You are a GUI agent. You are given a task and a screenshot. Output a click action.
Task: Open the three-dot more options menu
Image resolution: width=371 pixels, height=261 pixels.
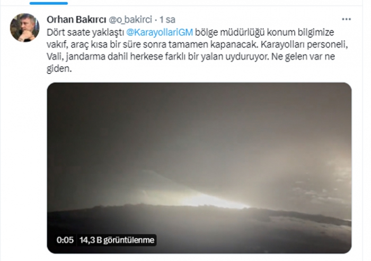[x=347, y=20]
